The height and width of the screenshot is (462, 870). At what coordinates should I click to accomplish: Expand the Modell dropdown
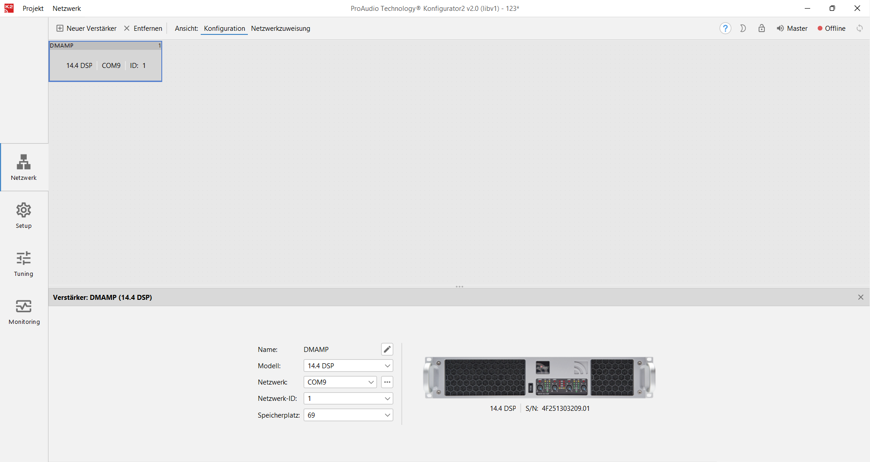(x=348, y=366)
